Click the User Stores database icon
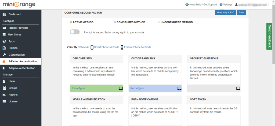275x126 pixels. 4,35
